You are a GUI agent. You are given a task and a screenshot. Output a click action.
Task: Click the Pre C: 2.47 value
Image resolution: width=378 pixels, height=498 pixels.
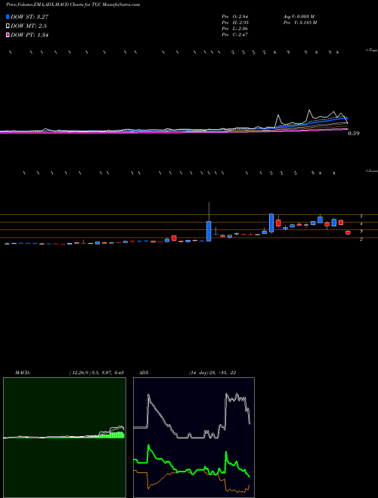coord(235,35)
